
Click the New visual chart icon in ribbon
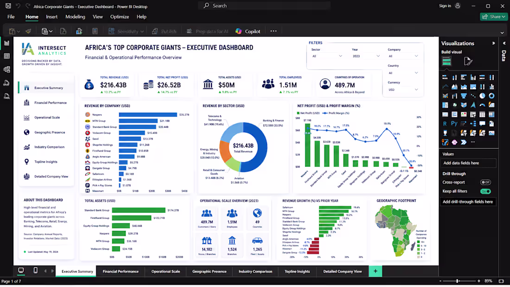(x=79, y=31)
